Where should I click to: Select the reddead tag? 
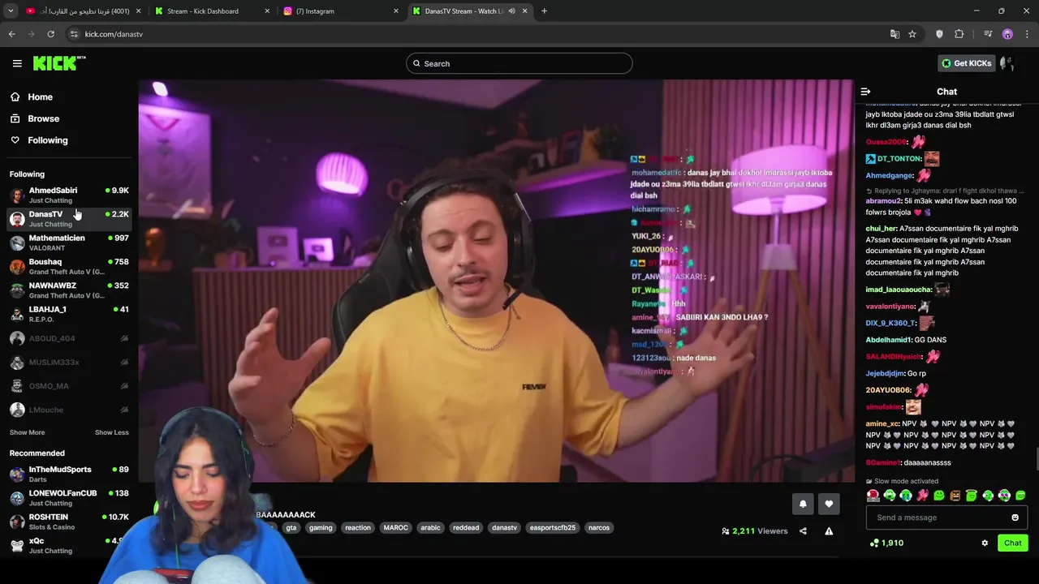tap(466, 527)
